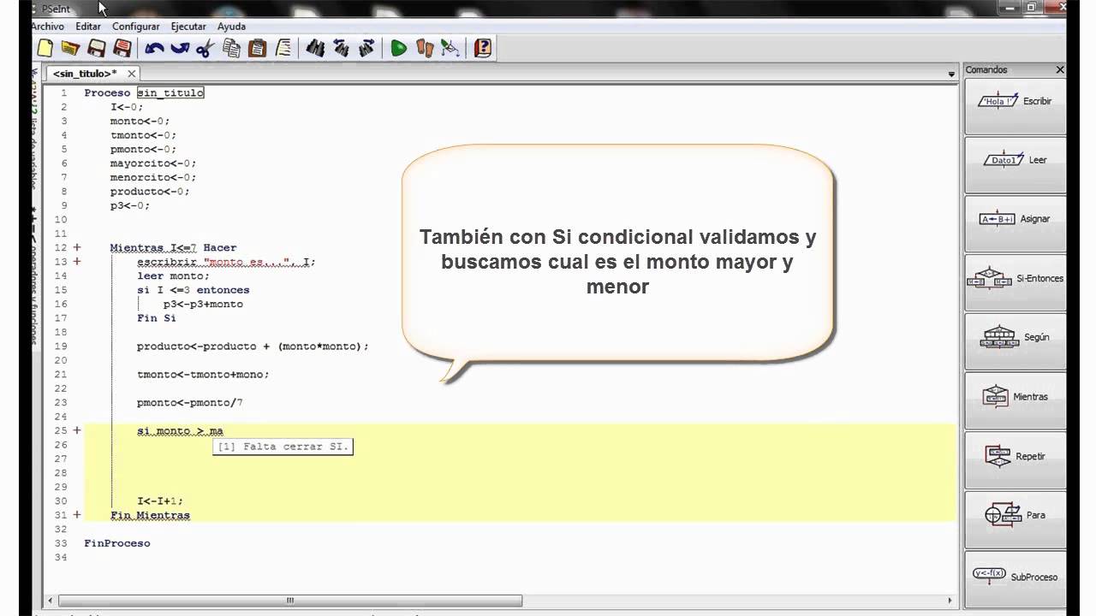Undo the last edit
The width and height of the screenshot is (1096, 616).
[x=155, y=48]
